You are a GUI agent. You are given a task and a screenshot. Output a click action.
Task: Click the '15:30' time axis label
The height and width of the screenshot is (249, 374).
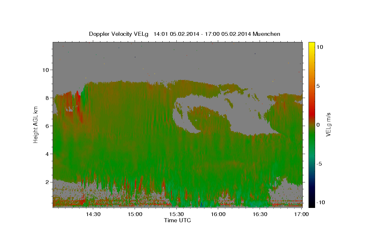click(177, 214)
